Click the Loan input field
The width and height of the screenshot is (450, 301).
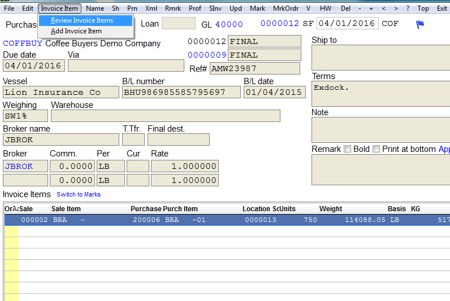[x=179, y=23]
